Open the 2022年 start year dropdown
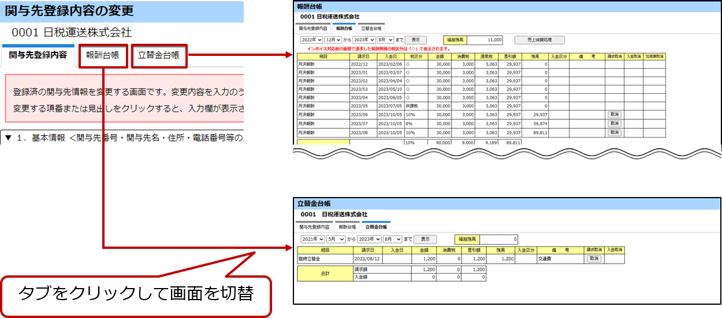The image size is (722, 318). click(311, 40)
